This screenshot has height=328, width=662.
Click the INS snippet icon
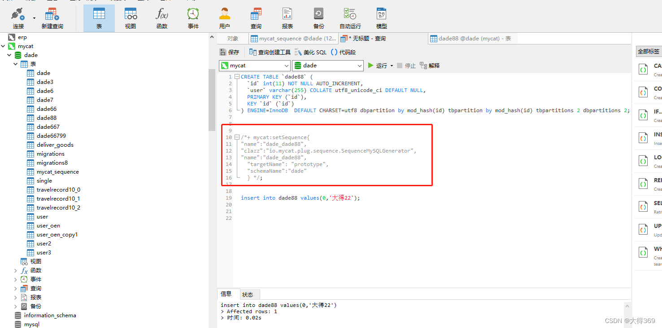click(643, 138)
